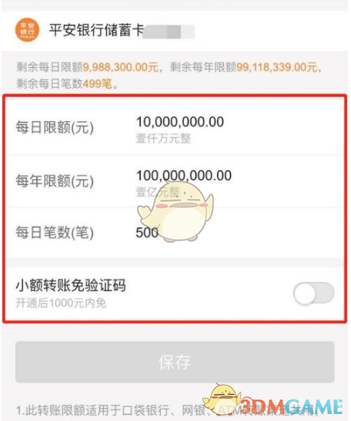351x421 pixels.
Task: Click the remaining daily count 499笔 text
Action: pos(97,84)
